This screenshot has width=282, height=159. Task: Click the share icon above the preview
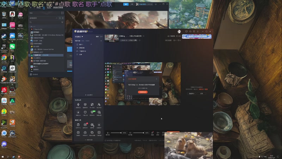tap(177, 36)
